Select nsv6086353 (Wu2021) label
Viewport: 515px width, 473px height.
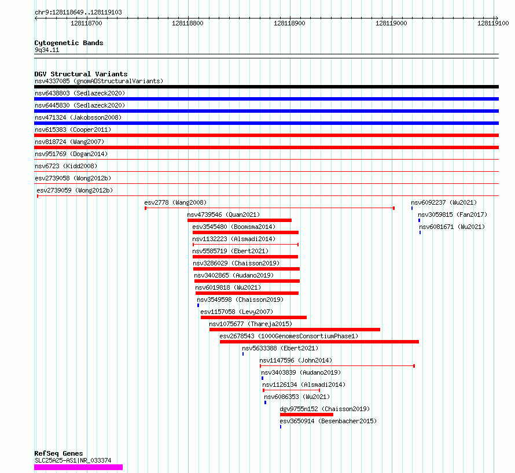[297, 397]
